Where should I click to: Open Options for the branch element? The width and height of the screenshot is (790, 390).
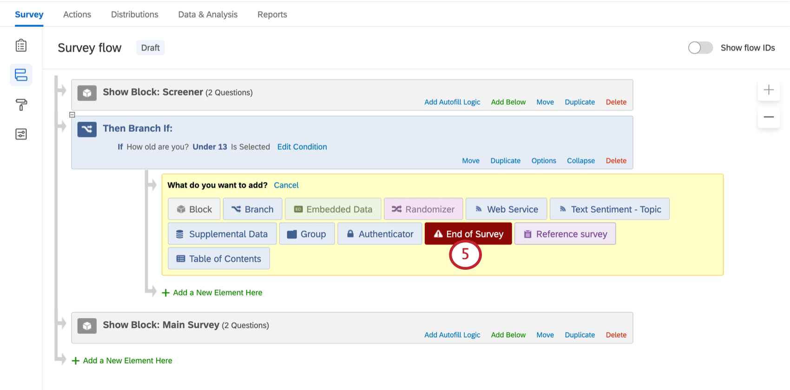[x=543, y=161]
